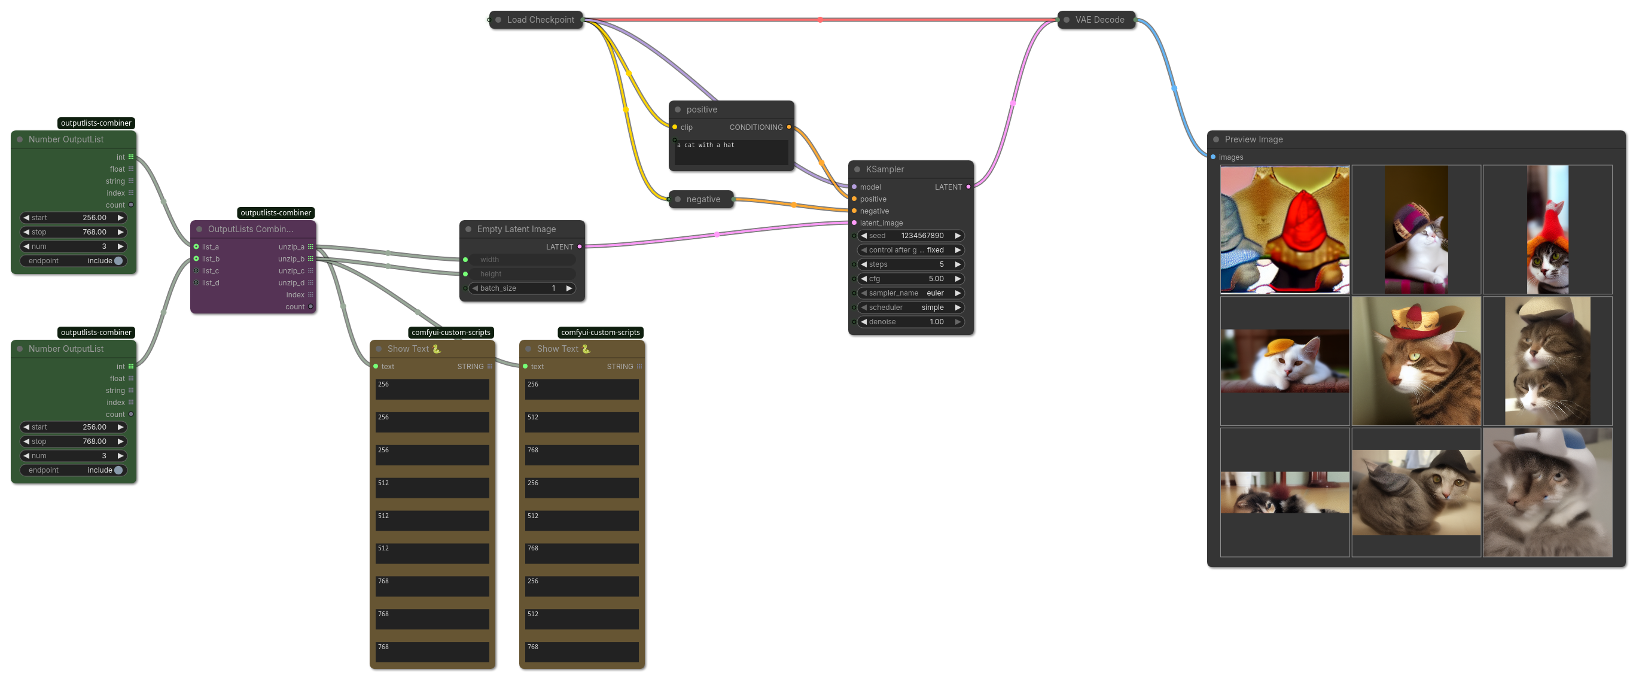
Task: Open the tabby cat with cowboy hat thumbnail
Action: click(1416, 361)
